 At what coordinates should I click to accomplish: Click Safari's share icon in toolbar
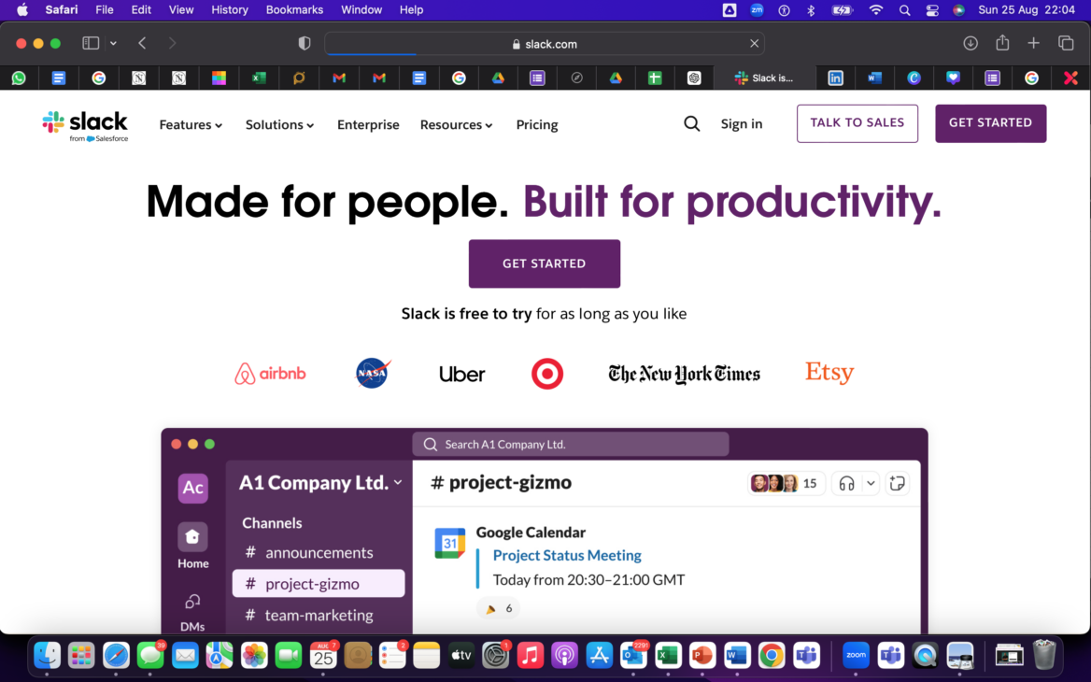click(x=1002, y=43)
